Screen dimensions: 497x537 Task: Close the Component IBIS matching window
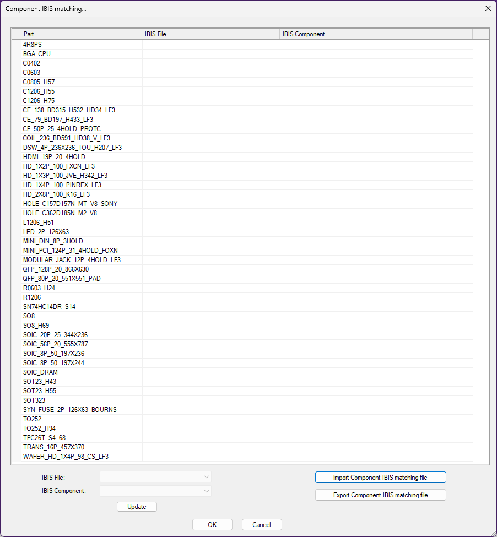tap(488, 9)
